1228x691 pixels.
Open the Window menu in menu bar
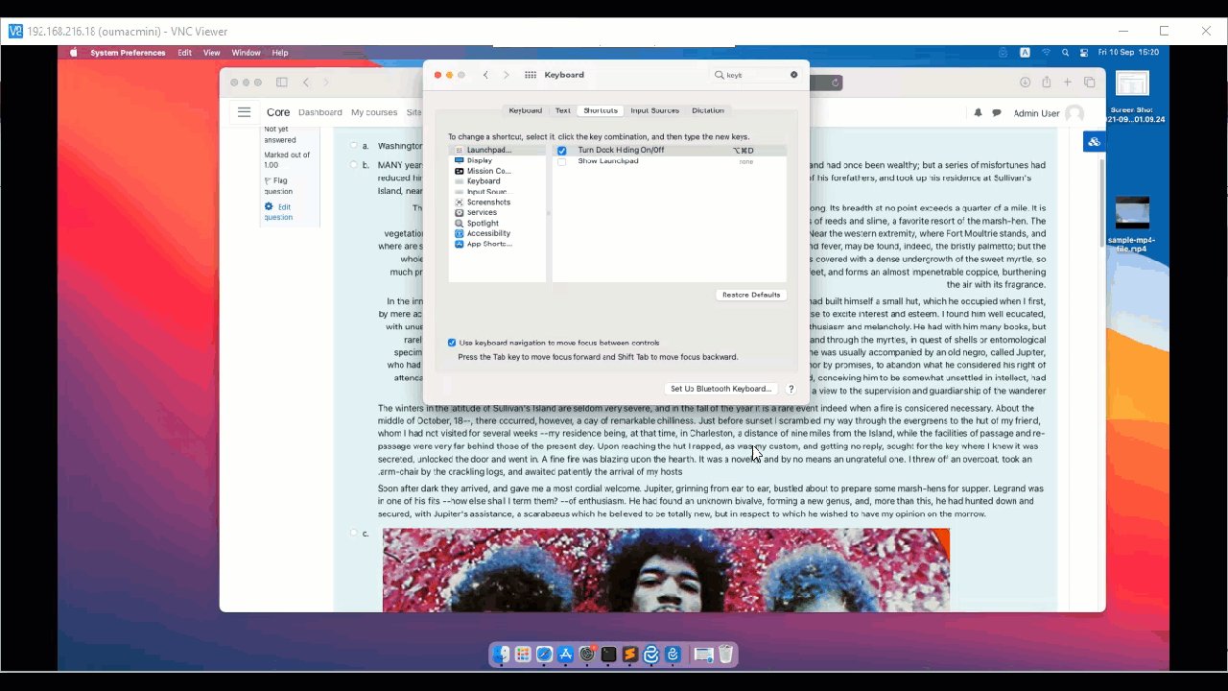pyautogui.click(x=246, y=53)
